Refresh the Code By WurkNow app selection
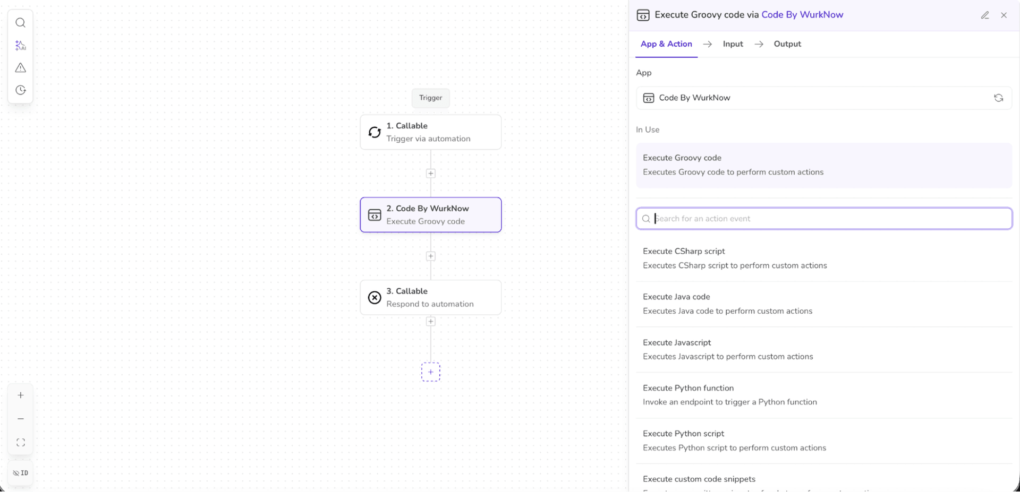The image size is (1020, 492). 998,98
